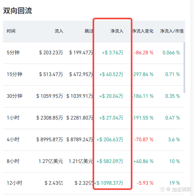Image resolution: width=194 pixels, height=196 pixels.
Task: Click the 净流入/市值 column header
Action: tap(171, 31)
